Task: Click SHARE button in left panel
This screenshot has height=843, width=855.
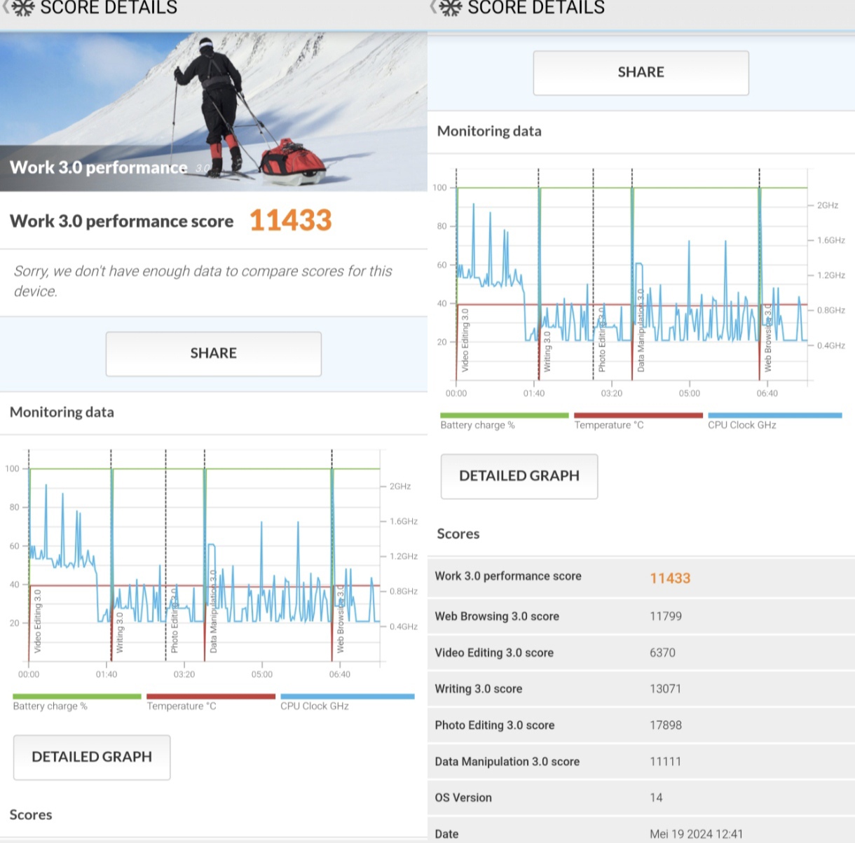Action: click(214, 354)
